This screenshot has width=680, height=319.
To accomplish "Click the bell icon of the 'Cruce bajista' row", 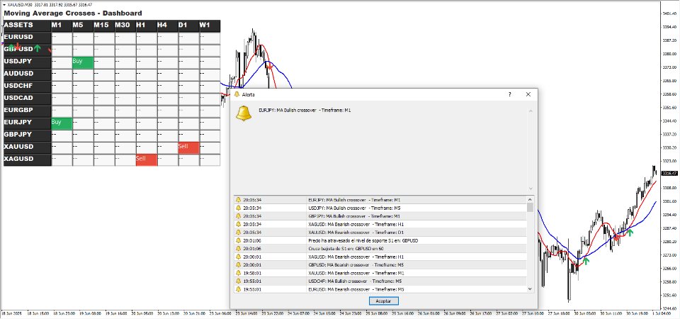I will (238, 249).
